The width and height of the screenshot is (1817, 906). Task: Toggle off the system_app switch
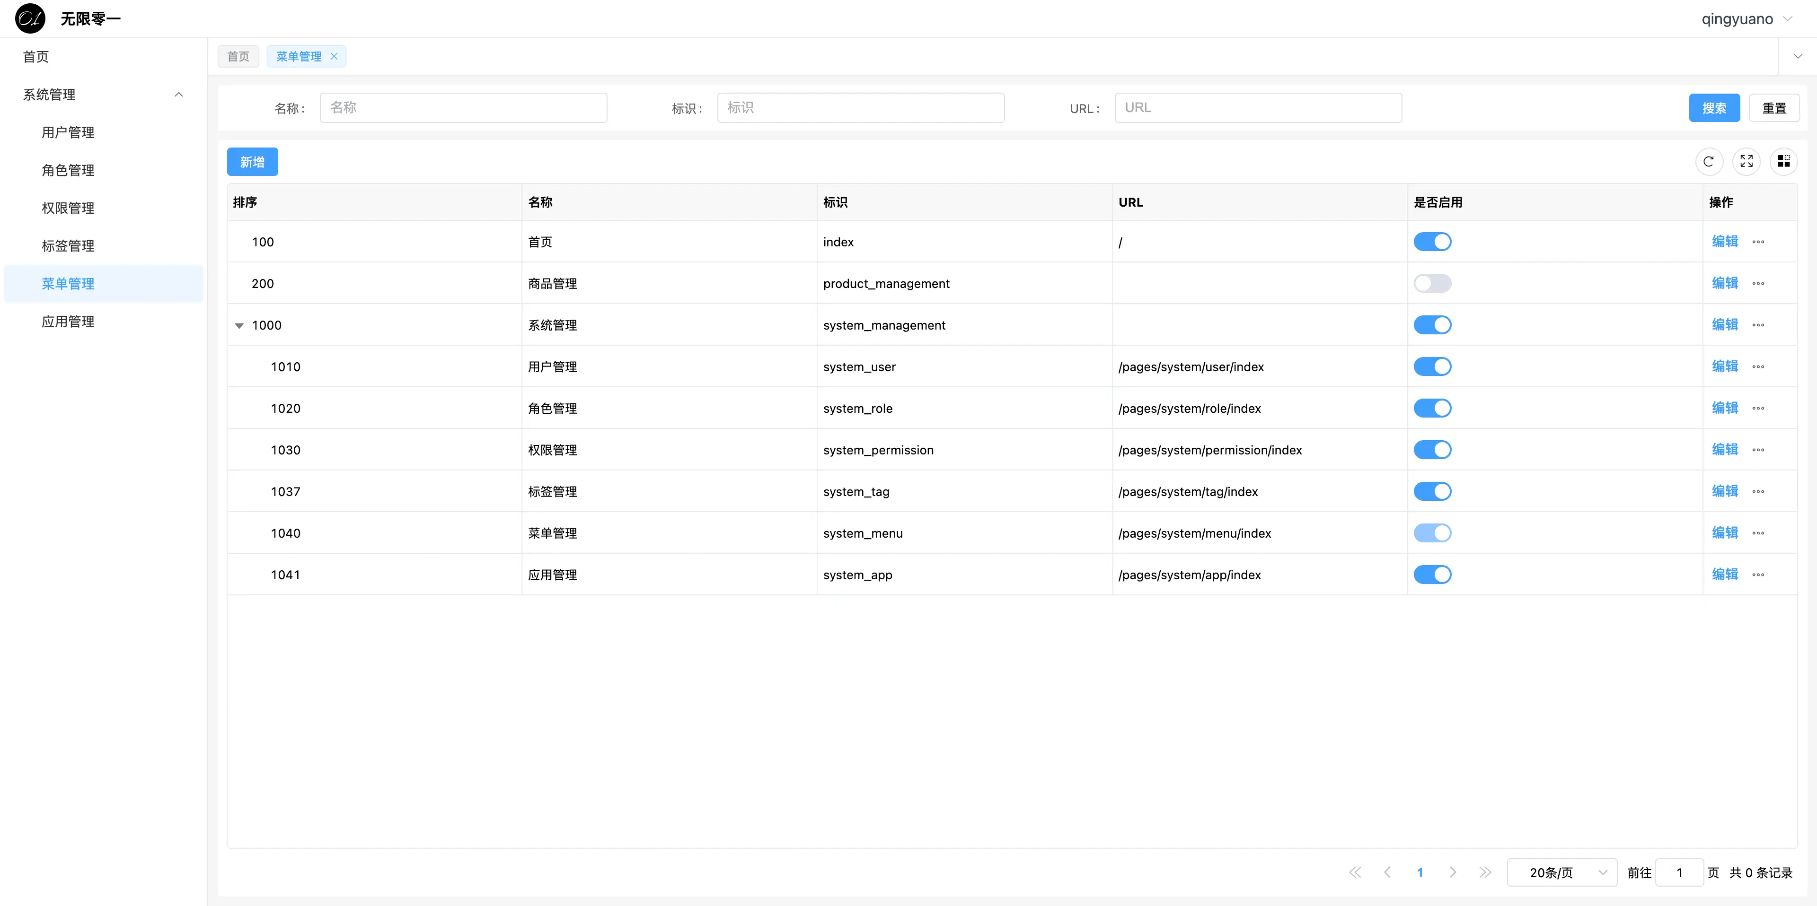point(1432,575)
